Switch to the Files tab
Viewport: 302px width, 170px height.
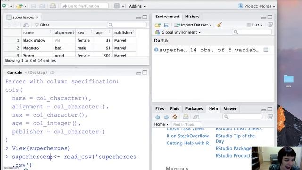[x=159, y=109]
